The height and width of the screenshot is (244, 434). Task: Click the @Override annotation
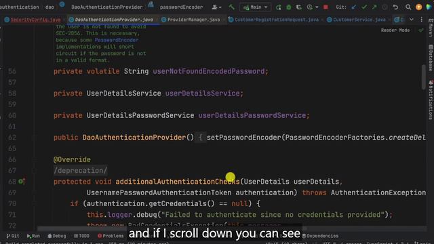(x=72, y=160)
